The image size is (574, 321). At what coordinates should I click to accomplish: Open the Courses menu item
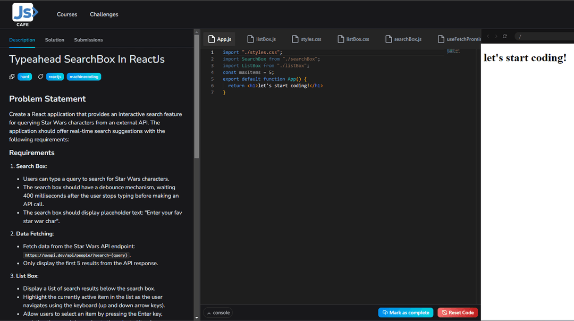click(x=67, y=14)
